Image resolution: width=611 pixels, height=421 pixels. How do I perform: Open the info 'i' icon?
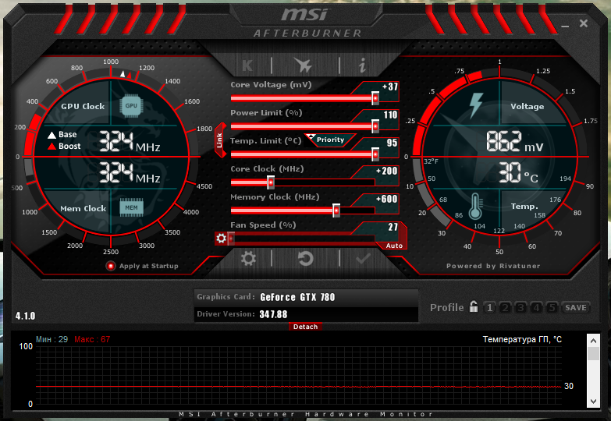tap(362, 65)
